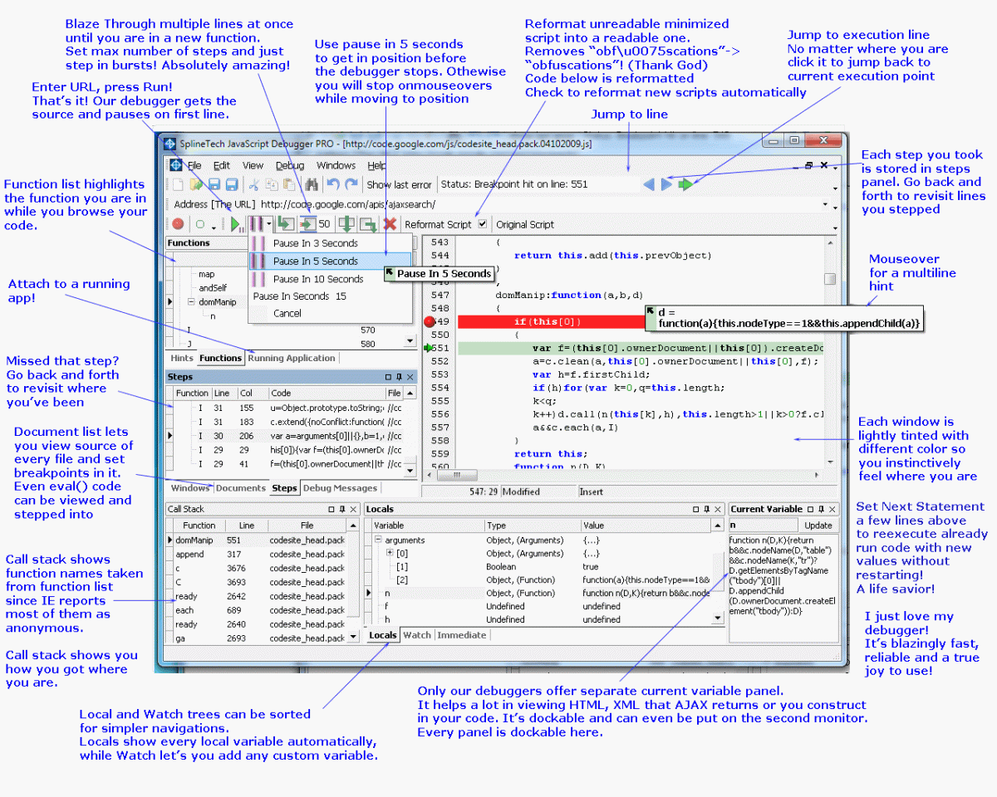The width and height of the screenshot is (997, 797).
Task: Click the green circle toolbar icon
Action: pos(199,224)
